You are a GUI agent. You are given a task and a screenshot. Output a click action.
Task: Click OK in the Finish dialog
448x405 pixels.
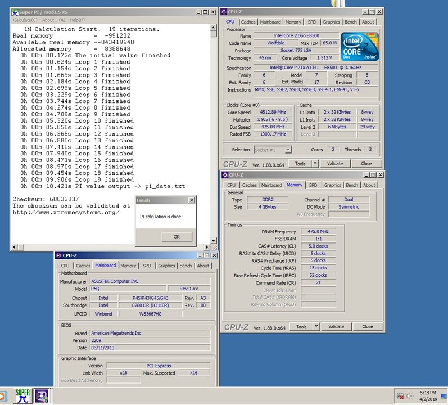(177, 237)
